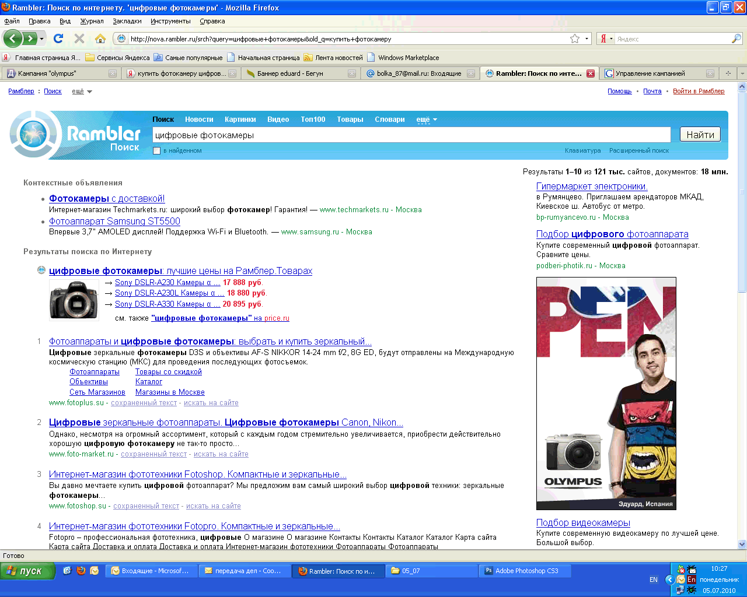The height and width of the screenshot is (597, 747).
Task: Launch Internet Explorer from quick launch
Action: pyautogui.click(x=67, y=571)
